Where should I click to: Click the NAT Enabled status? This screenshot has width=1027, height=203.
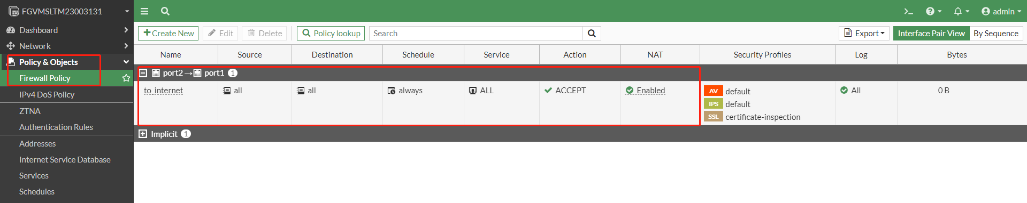(x=646, y=91)
